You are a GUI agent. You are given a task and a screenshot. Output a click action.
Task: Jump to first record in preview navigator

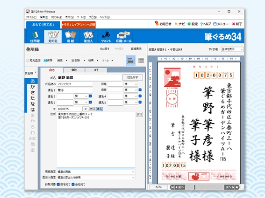[x=172, y=187]
